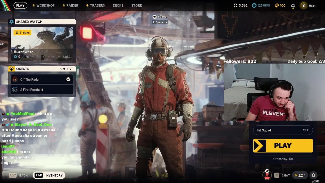Open the CHAT button
The image size is (325, 183).
(282, 175)
